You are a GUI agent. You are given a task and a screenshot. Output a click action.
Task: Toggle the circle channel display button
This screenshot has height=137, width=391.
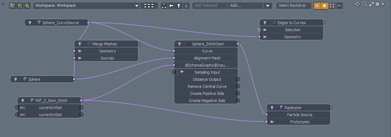(324, 6)
